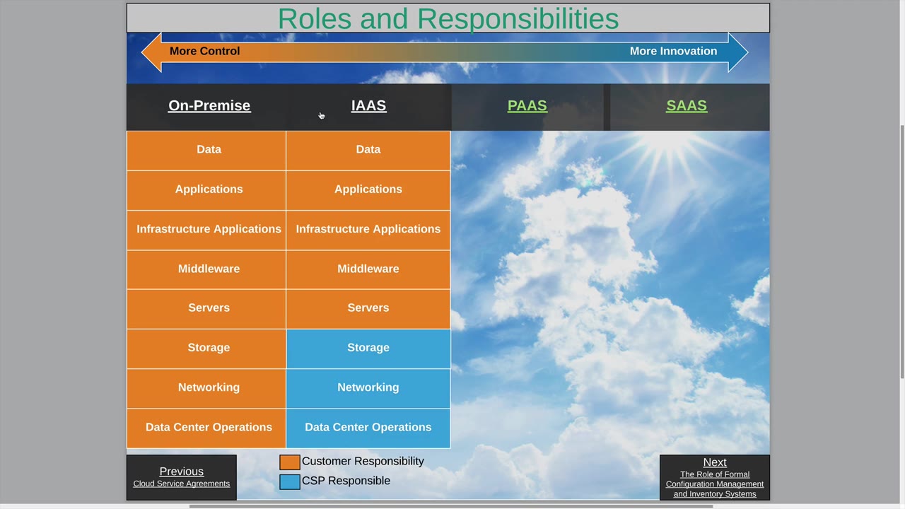
Task: Go to Next: Role of Formal Configuration Management
Action: click(715, 477)
